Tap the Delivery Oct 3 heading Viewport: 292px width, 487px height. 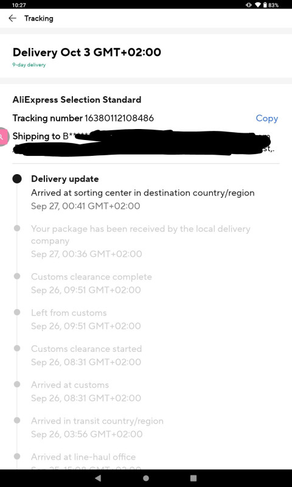[87, 52]
